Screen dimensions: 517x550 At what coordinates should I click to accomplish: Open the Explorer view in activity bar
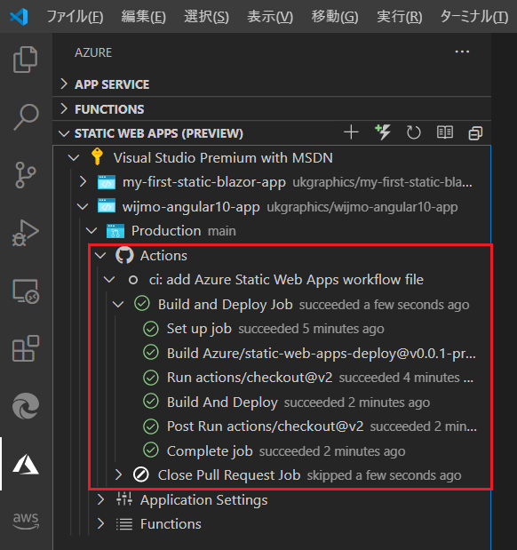point(25,60)
